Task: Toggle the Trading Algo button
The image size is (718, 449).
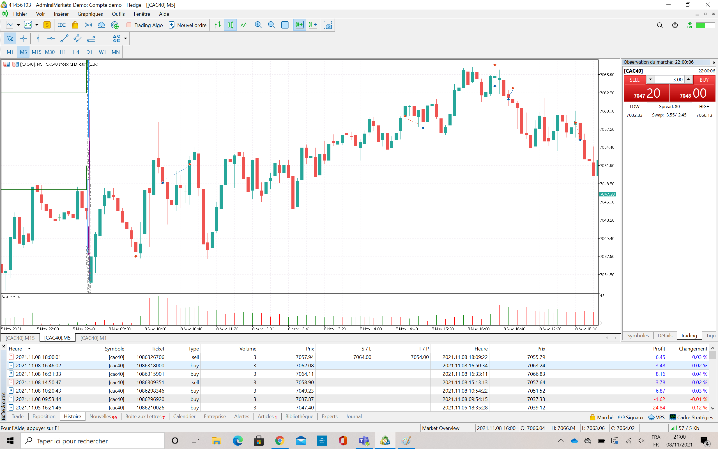Action: (x=145, y=25)
